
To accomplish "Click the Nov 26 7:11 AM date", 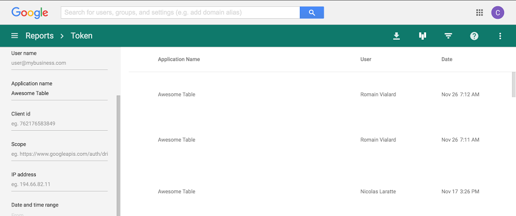I will point(460,140).
